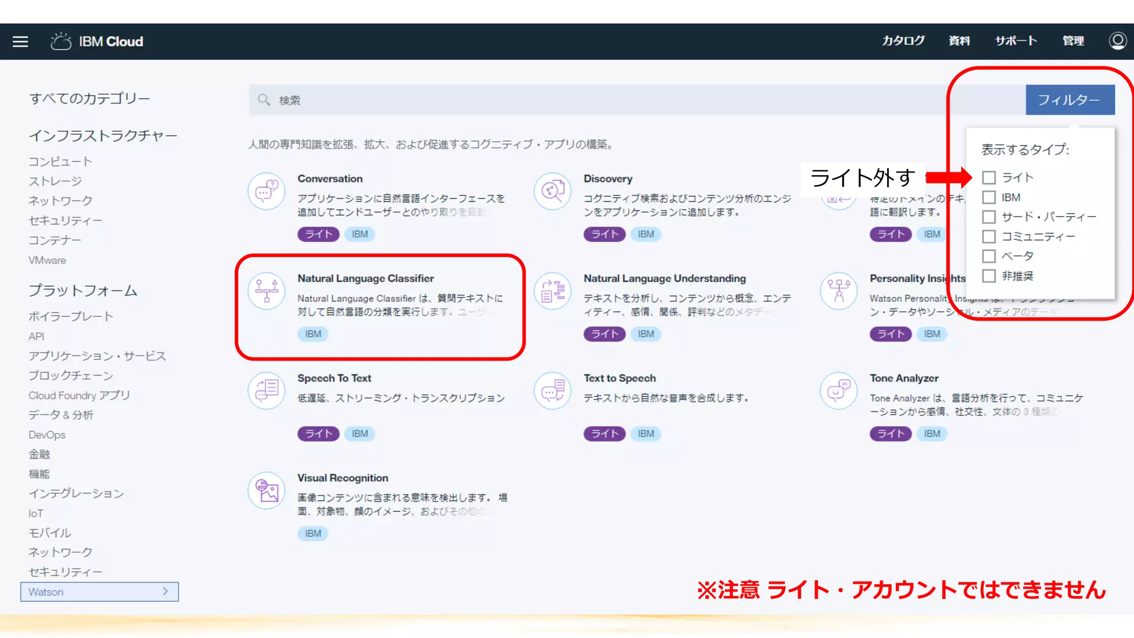Image resolution: width=1134 pixels, height=638 pixels.
Task: Open the Personality Insights title
Action: coord(917,279)
